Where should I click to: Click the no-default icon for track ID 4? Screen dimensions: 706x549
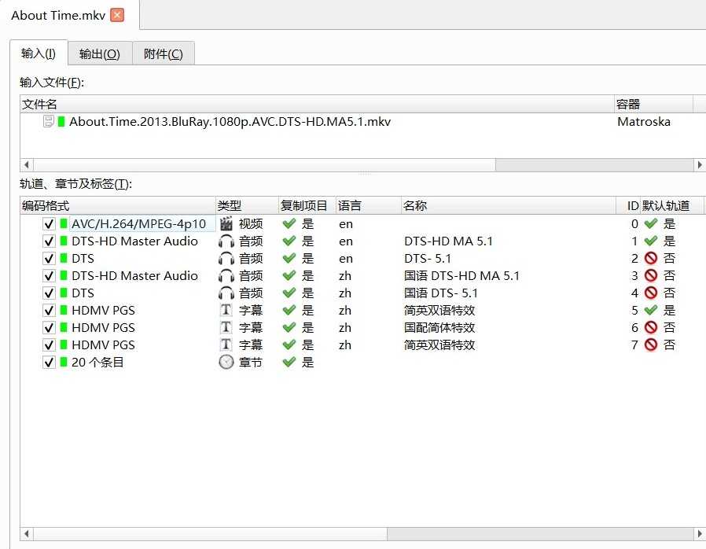coord(651,293)
